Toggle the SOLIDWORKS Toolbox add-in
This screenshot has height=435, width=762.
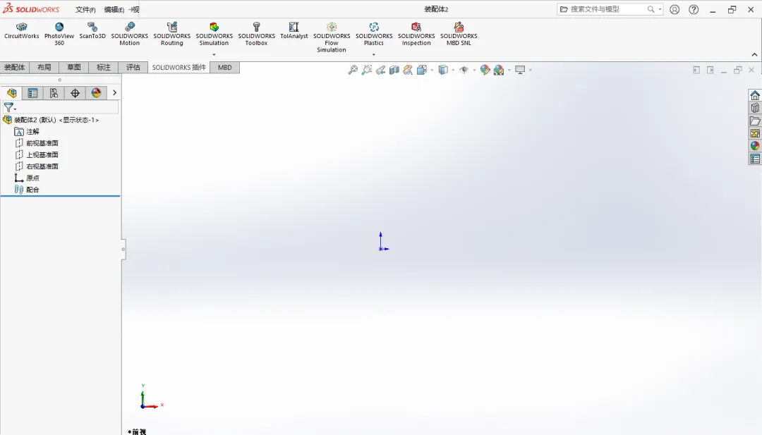257,34
